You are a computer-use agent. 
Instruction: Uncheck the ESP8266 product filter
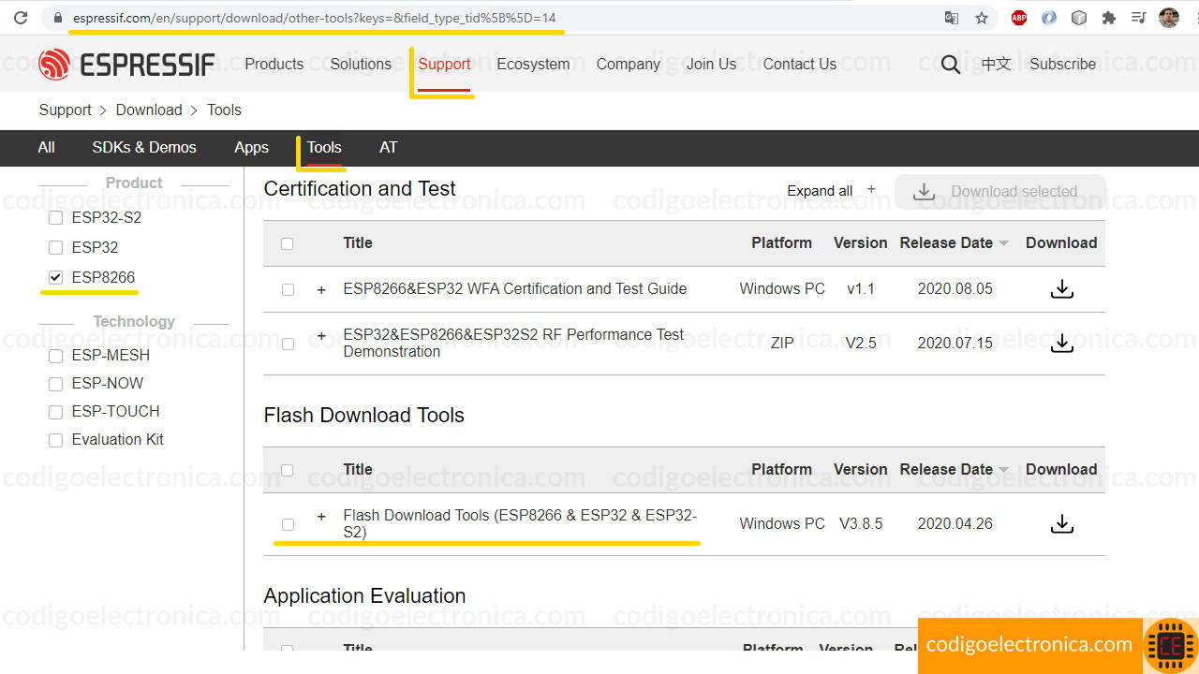[x=55, y=278]
